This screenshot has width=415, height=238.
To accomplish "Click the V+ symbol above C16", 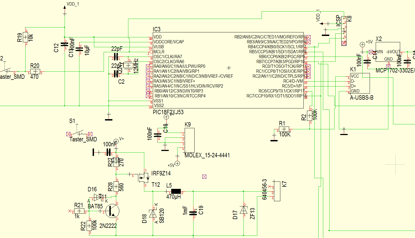I will tap(166, 117).
